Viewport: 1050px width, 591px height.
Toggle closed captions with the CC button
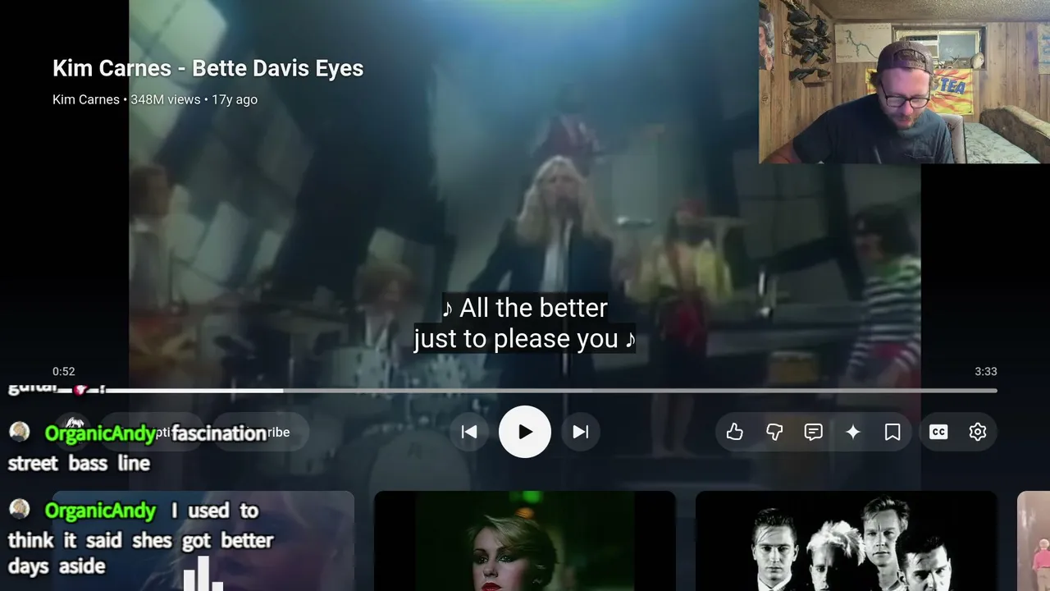(938, 432)
